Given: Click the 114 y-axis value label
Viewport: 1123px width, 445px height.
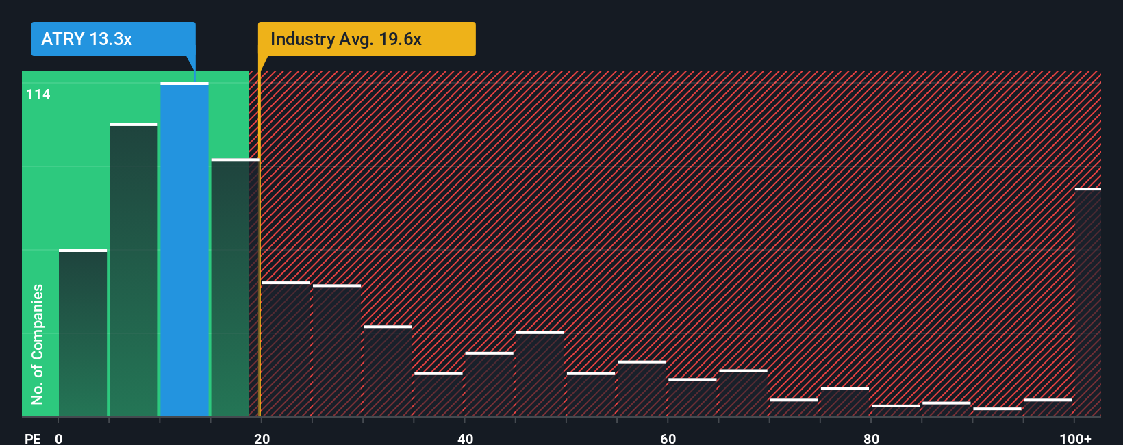Looking at the screenshot, I should point(38,94).
